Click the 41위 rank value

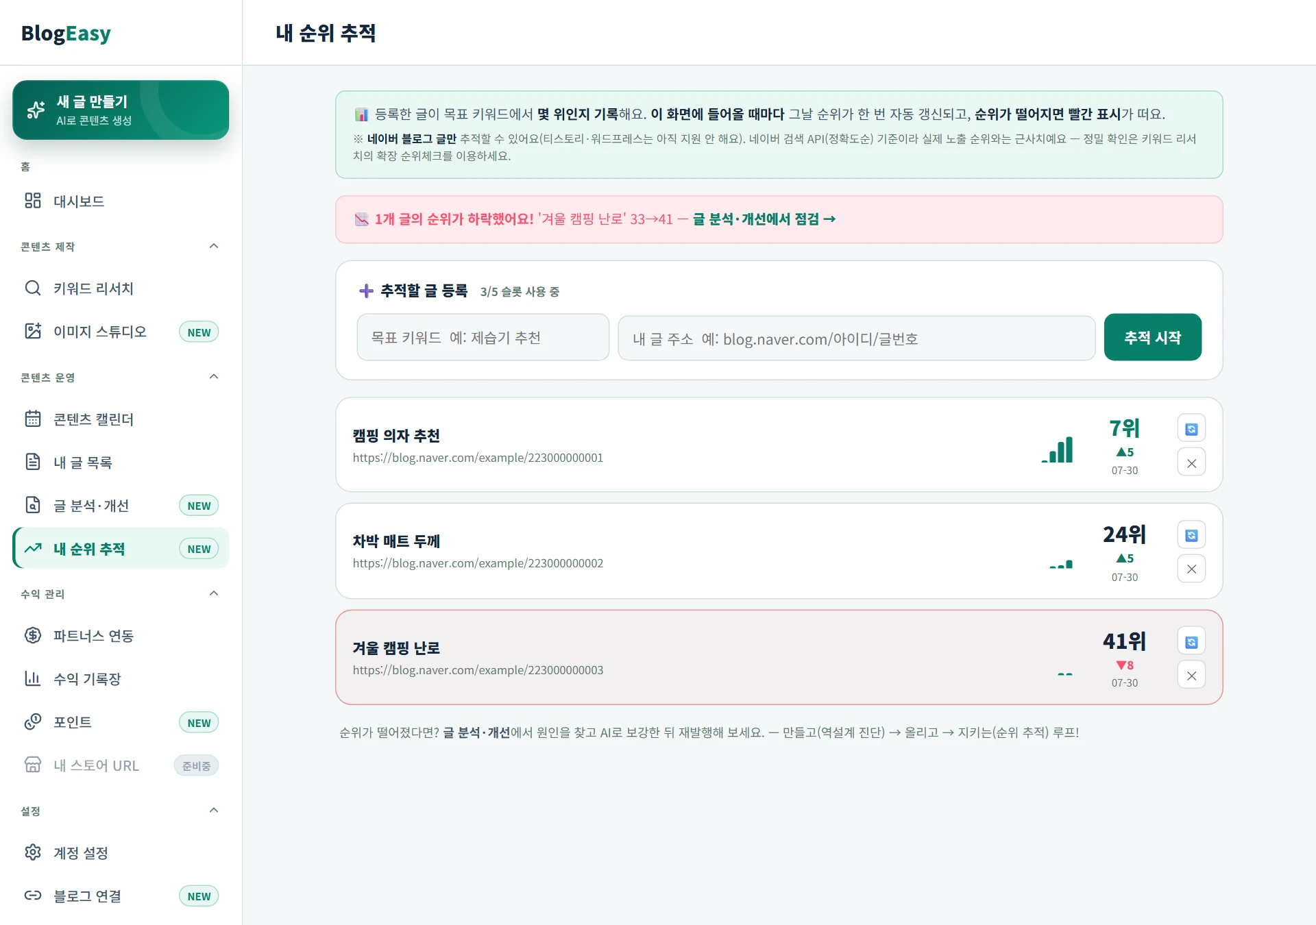tap(1124, 641)
